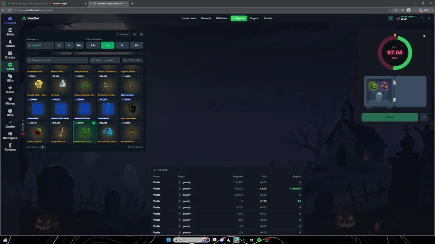Go to the Rewards page
The image size is (435, 244).
tap(206, 18)
